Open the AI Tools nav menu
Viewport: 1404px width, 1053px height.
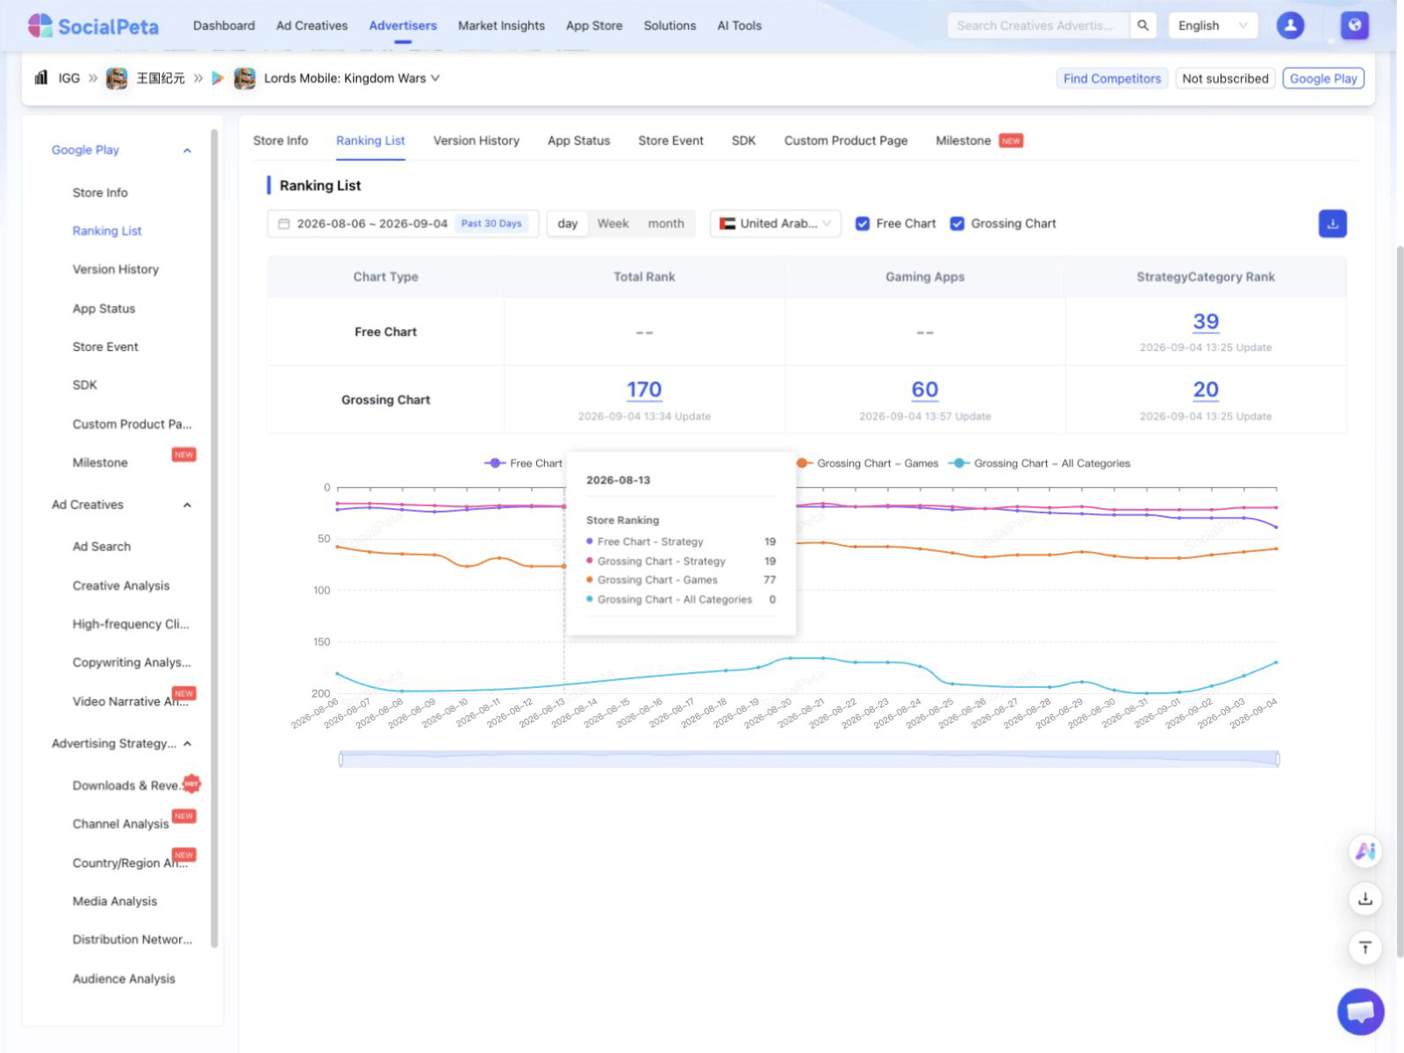[739, 25]
